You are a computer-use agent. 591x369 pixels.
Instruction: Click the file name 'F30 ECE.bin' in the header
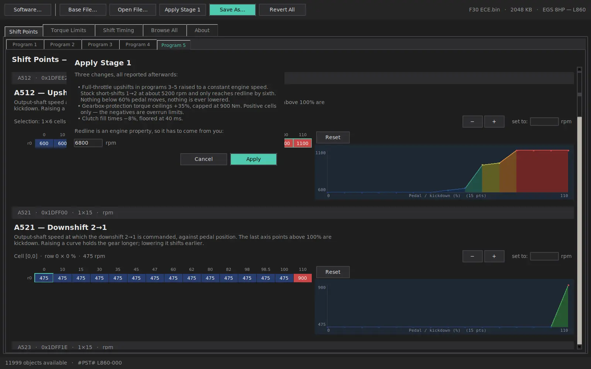coord(484,10)
